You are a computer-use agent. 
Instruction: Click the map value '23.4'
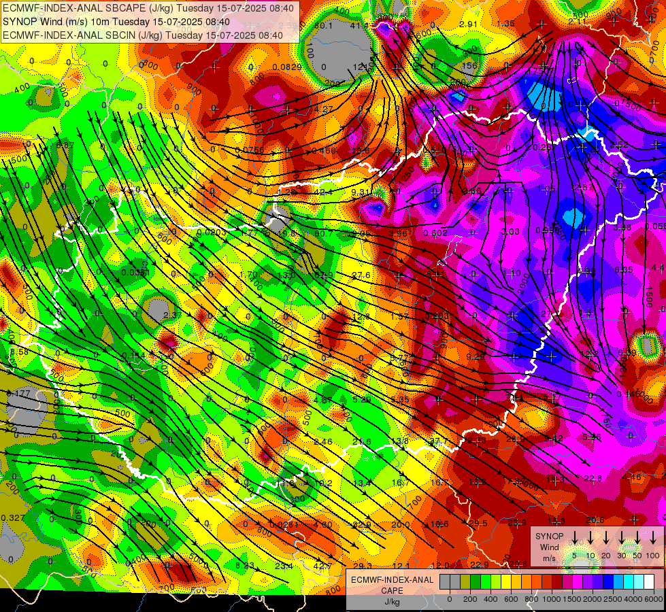tap(284, 566)
